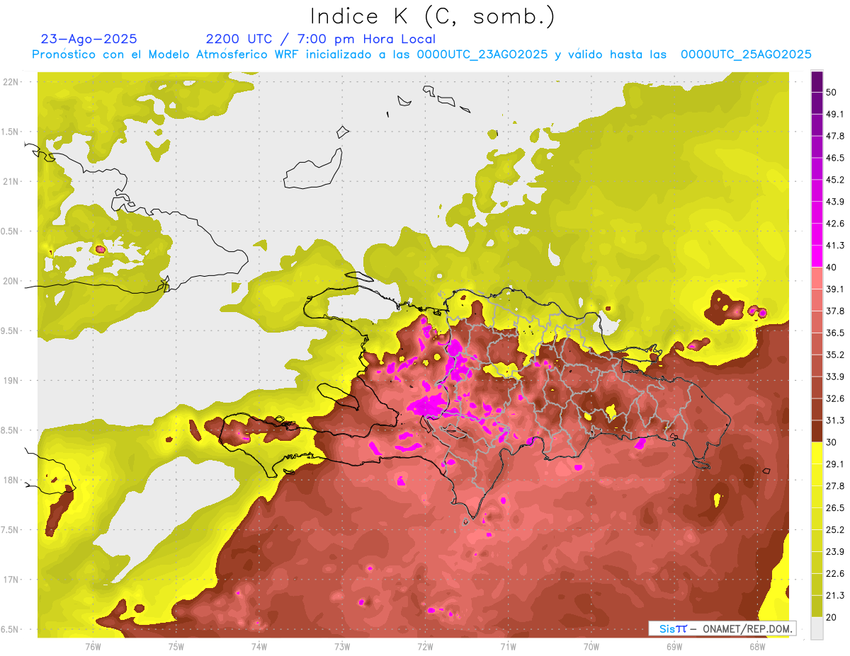Screen dimensions: 850x656
Task: Click the colorbar value "39.1"
Action: [x=835, y=289]
